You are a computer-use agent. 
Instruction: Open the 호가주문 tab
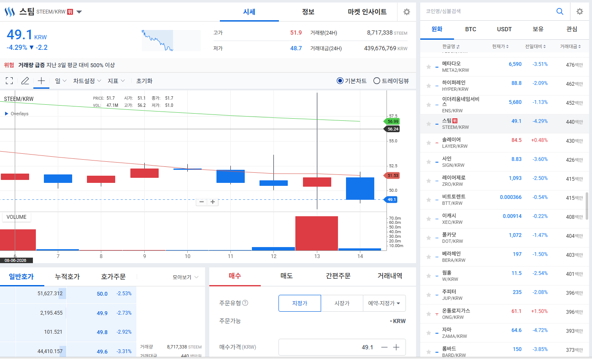coord(113,277)
